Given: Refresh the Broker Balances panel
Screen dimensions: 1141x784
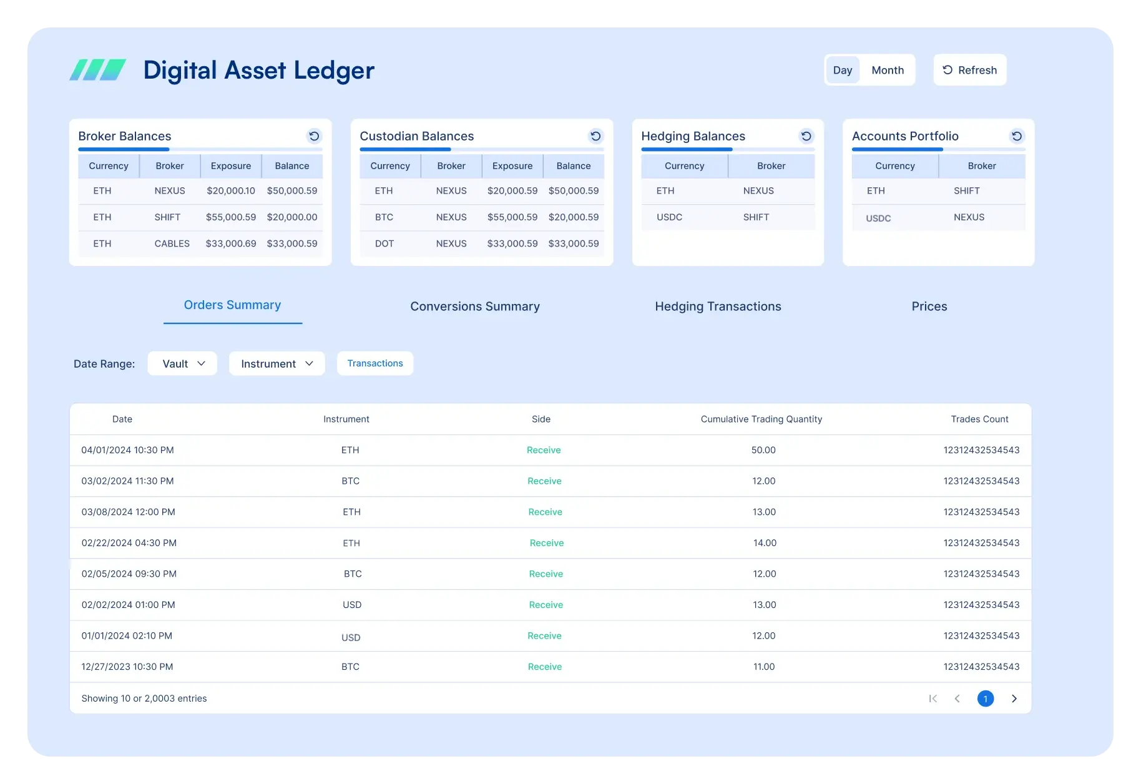Looking at the screenshot, I should coord(314,136).
